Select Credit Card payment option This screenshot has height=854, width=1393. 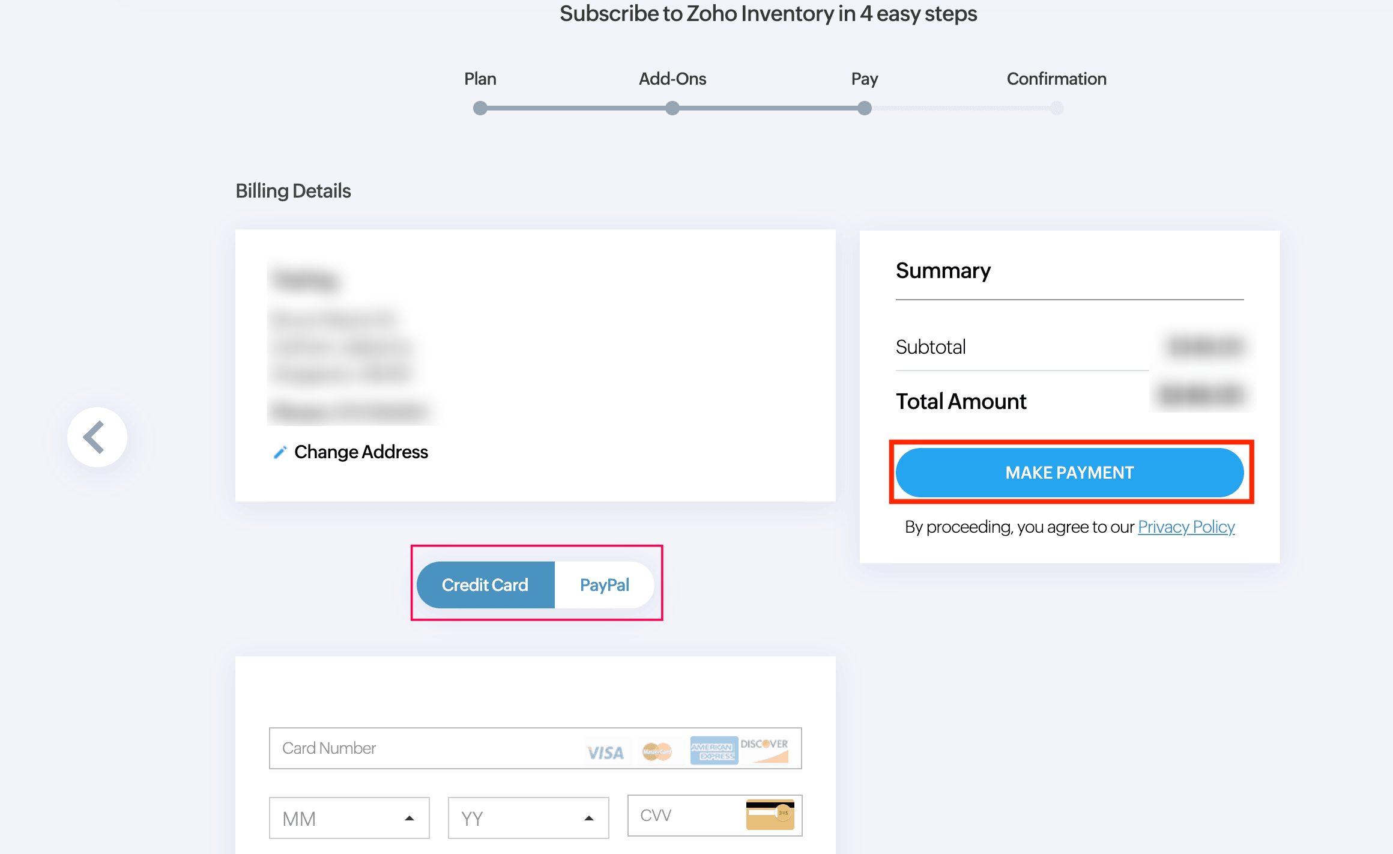click(x=485, y=584)
